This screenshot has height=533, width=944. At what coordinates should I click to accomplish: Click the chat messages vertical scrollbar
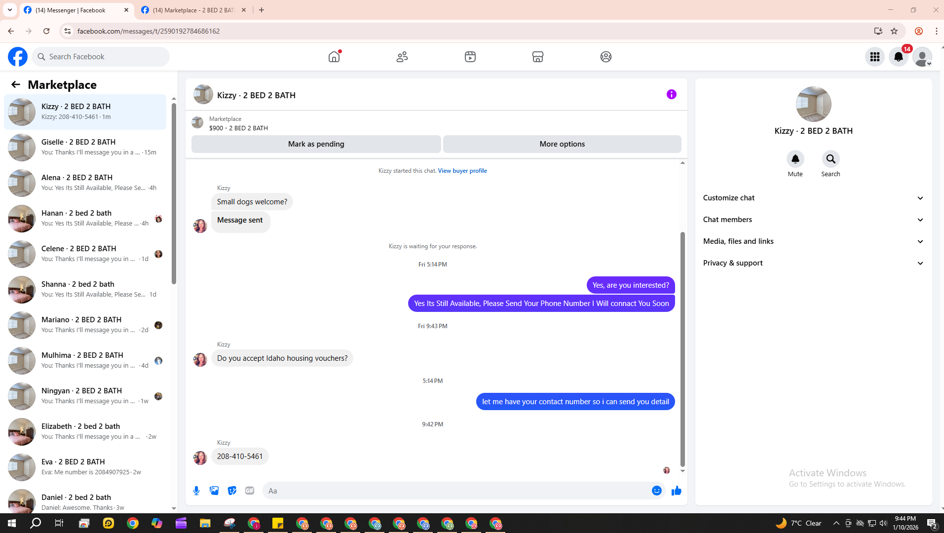coord(682,348)
